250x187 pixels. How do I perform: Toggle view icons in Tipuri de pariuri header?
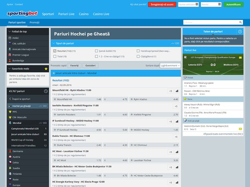tap(175, 43)
